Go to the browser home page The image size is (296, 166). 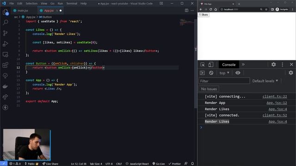[216, 9]
